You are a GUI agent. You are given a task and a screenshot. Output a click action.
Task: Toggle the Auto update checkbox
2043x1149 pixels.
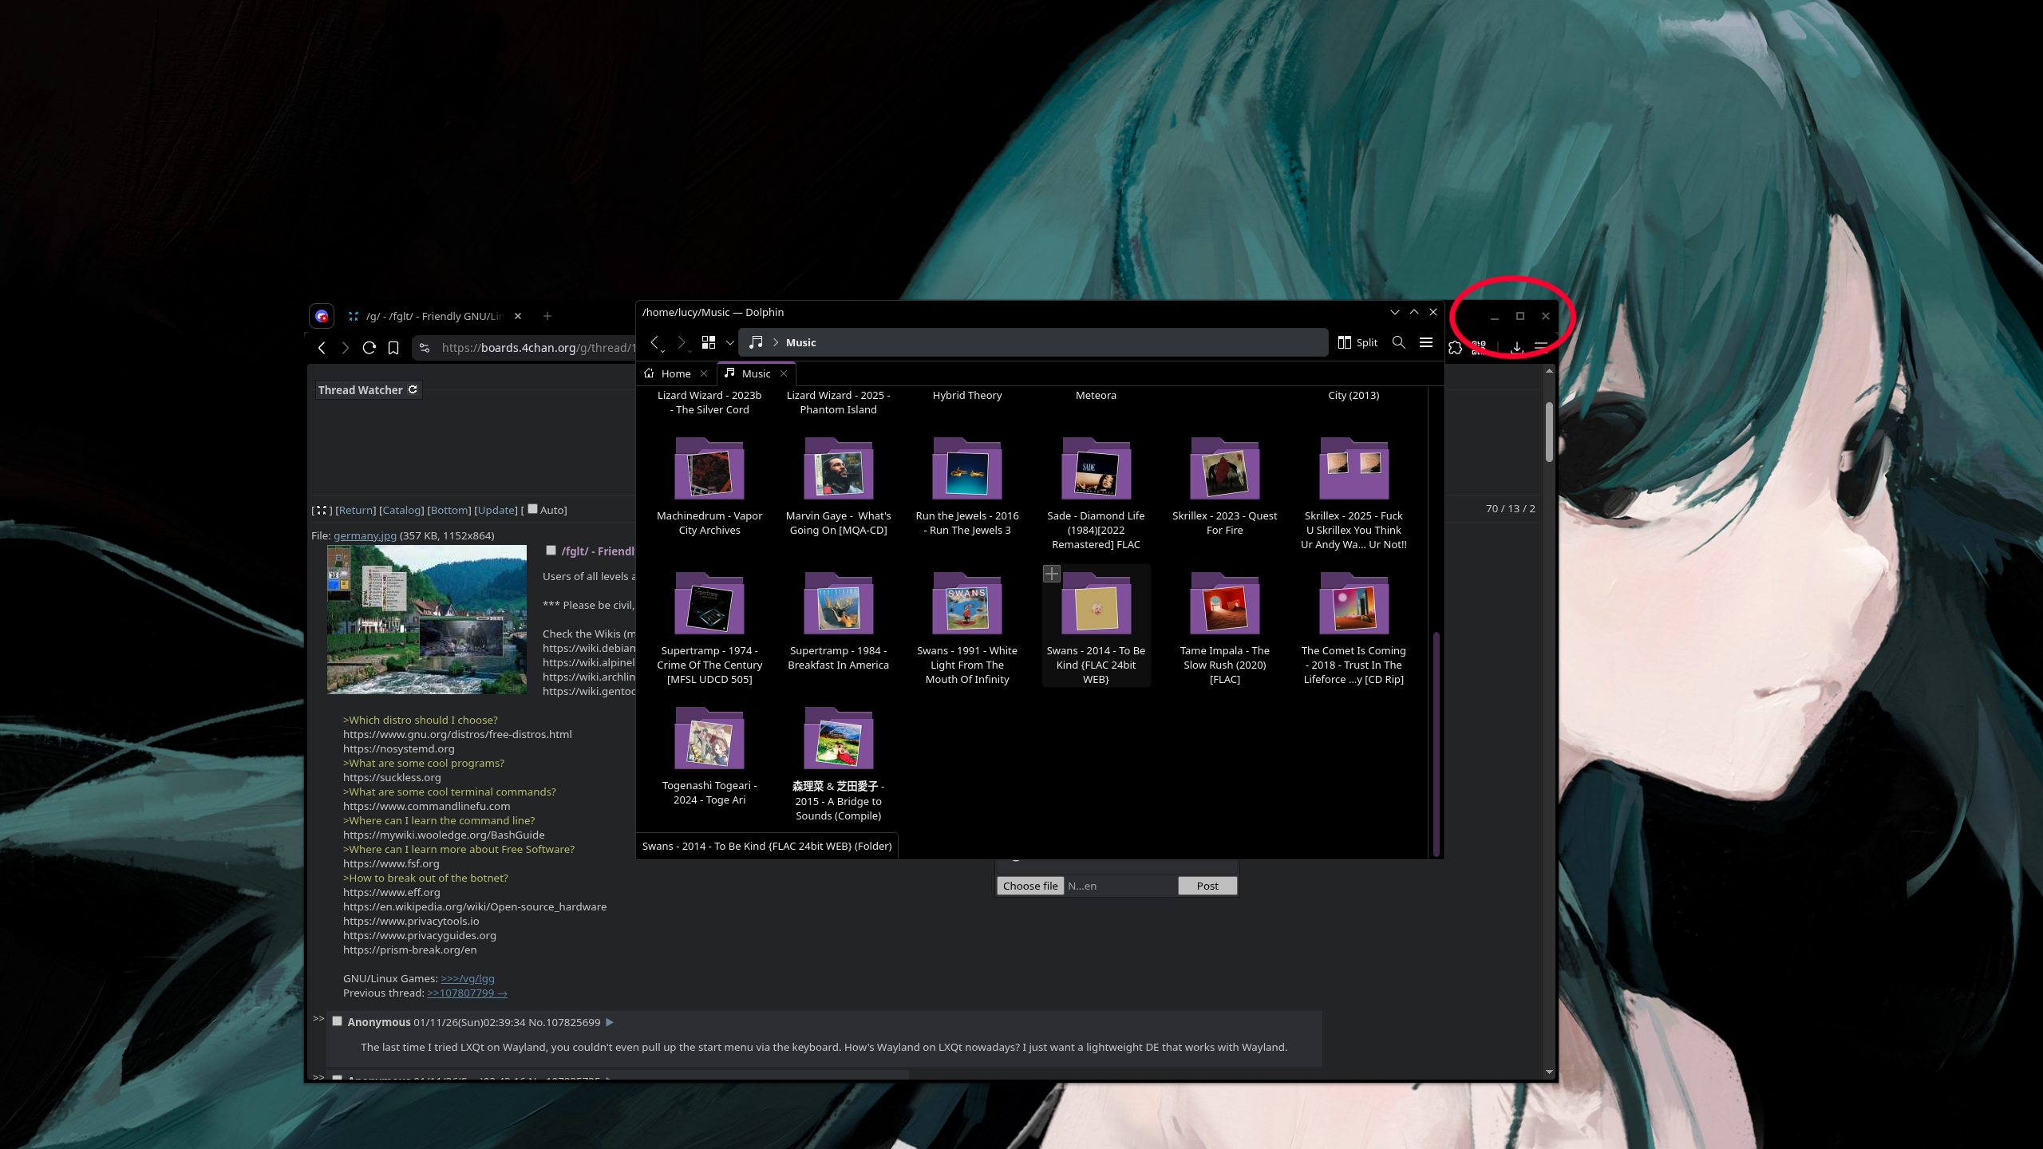532,509
